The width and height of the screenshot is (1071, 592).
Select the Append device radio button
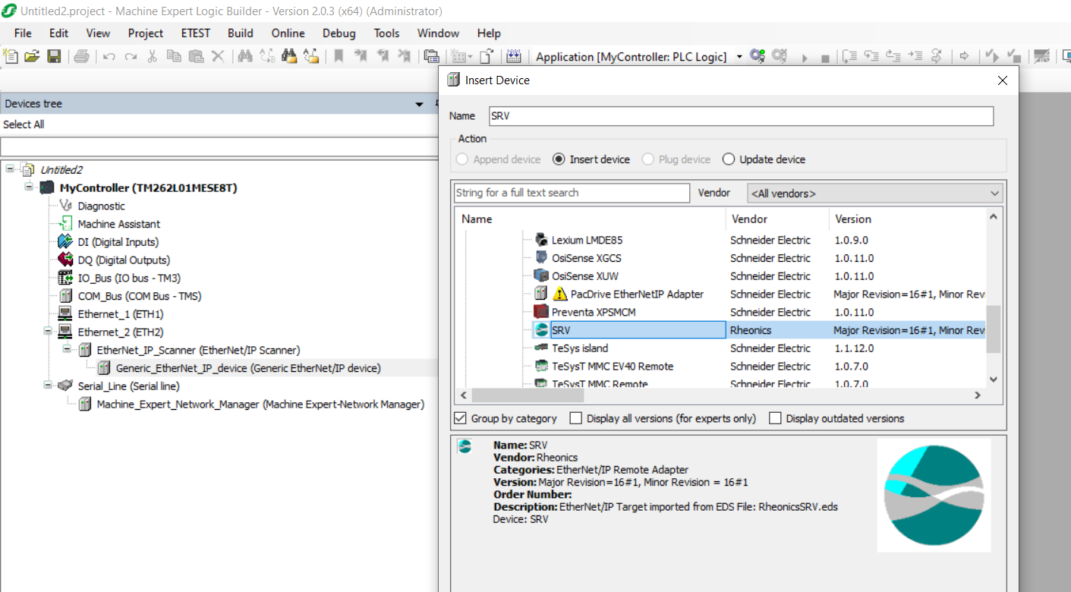coord(462,159)
